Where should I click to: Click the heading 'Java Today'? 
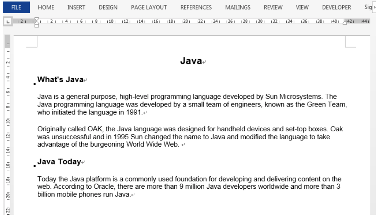[59, 161]
